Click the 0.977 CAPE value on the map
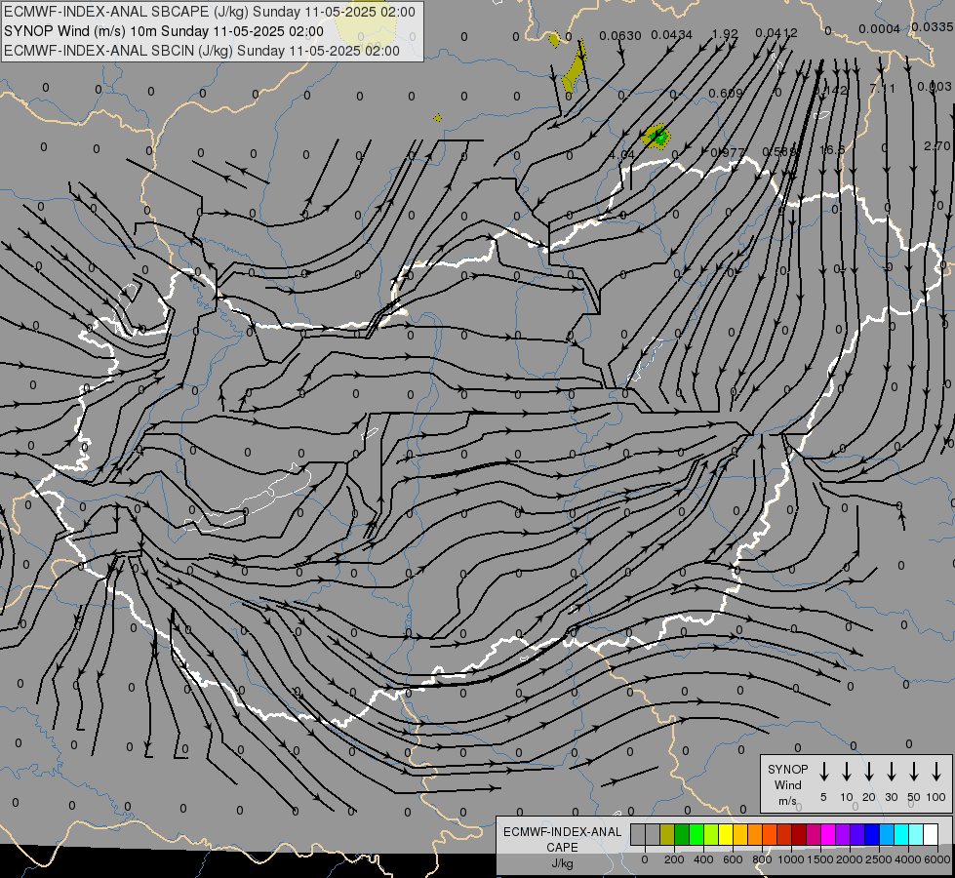This screenshot has height=878, width=955. pyautogui.click(x=727, y=152)
